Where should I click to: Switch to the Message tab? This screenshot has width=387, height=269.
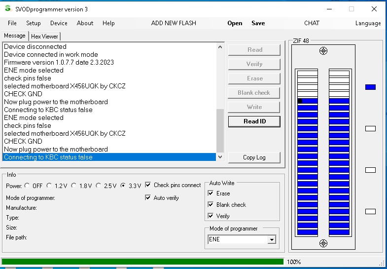tap(15, 36)
